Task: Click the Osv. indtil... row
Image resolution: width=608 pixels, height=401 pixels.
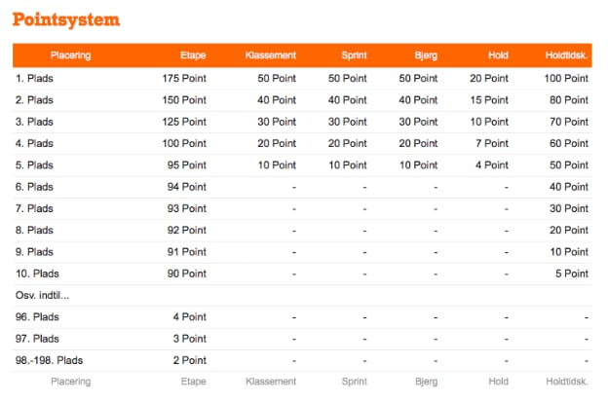Action: click(302, 296)
